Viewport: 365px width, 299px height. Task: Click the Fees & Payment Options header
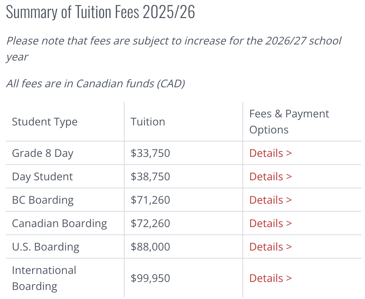point(289,122)
